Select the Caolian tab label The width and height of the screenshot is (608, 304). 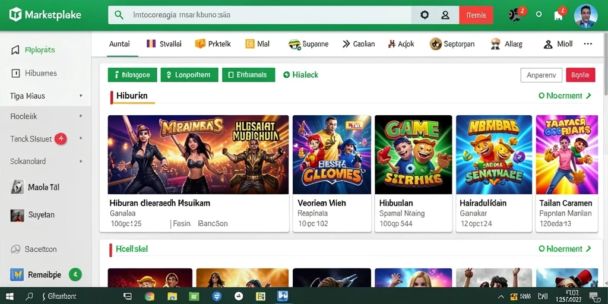[x=364, y=44]
